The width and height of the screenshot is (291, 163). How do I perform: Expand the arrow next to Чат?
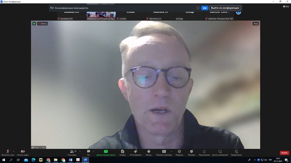(x=94, y=151)
